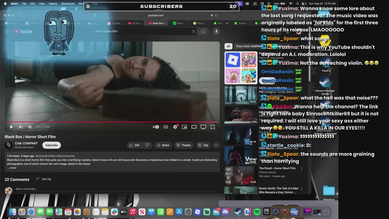
Task: Click The Pencil - Horror Short Film title
Action: point(277,168)
